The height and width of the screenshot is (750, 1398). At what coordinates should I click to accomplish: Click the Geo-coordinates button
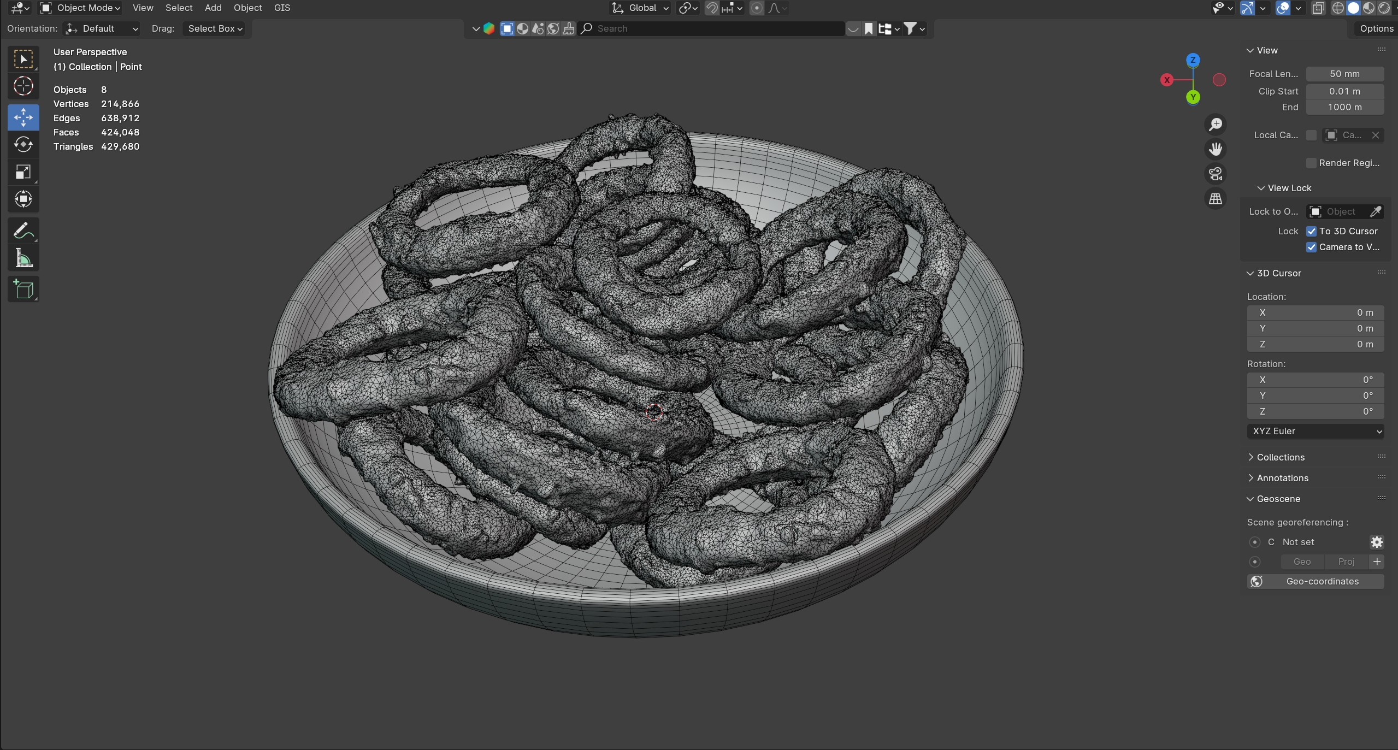pos(1316,581)
